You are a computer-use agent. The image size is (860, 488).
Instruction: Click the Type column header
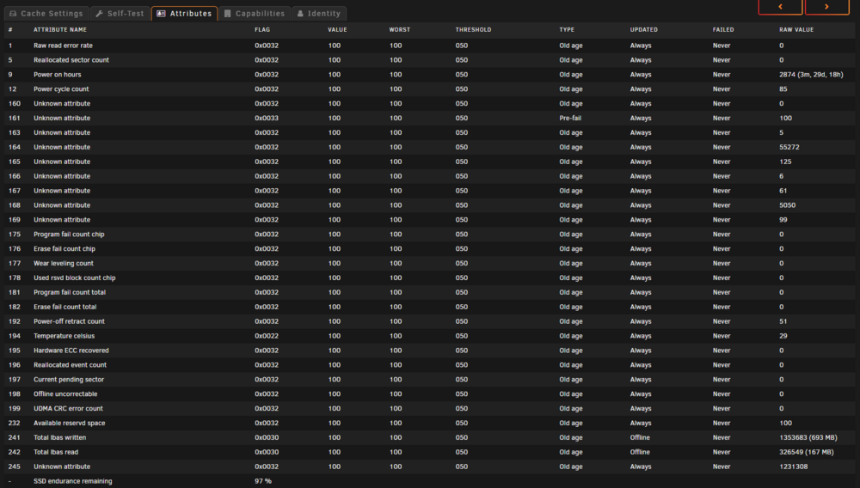[x=567, y=29]
